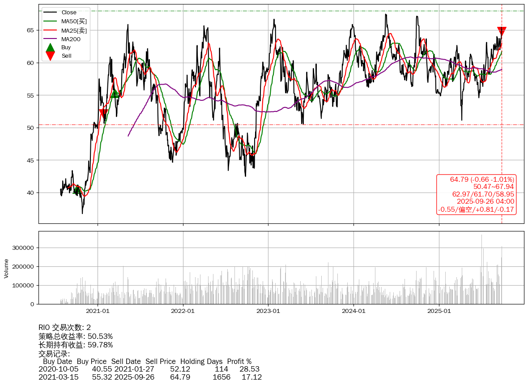
Task: Select the purple MA200 legend entry
Action: pos(71,39)
